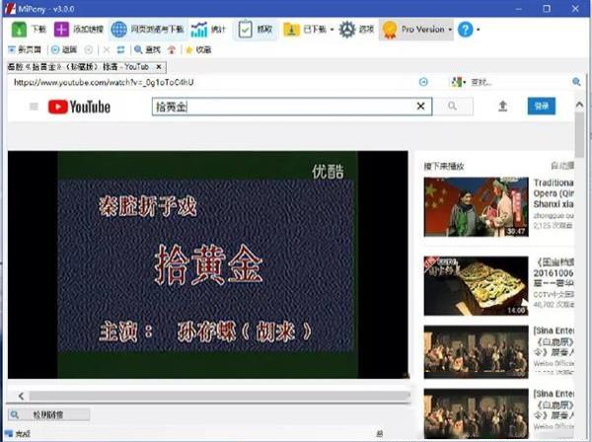The width and height of the screenshot is (592, 442).
Task: Open the YouTube hamburger menu
Action: pos(34,107)
